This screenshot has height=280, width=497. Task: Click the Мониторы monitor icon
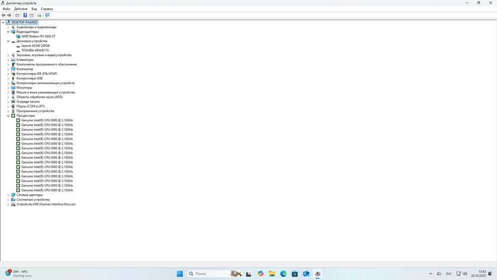click(x=13, y=88)
